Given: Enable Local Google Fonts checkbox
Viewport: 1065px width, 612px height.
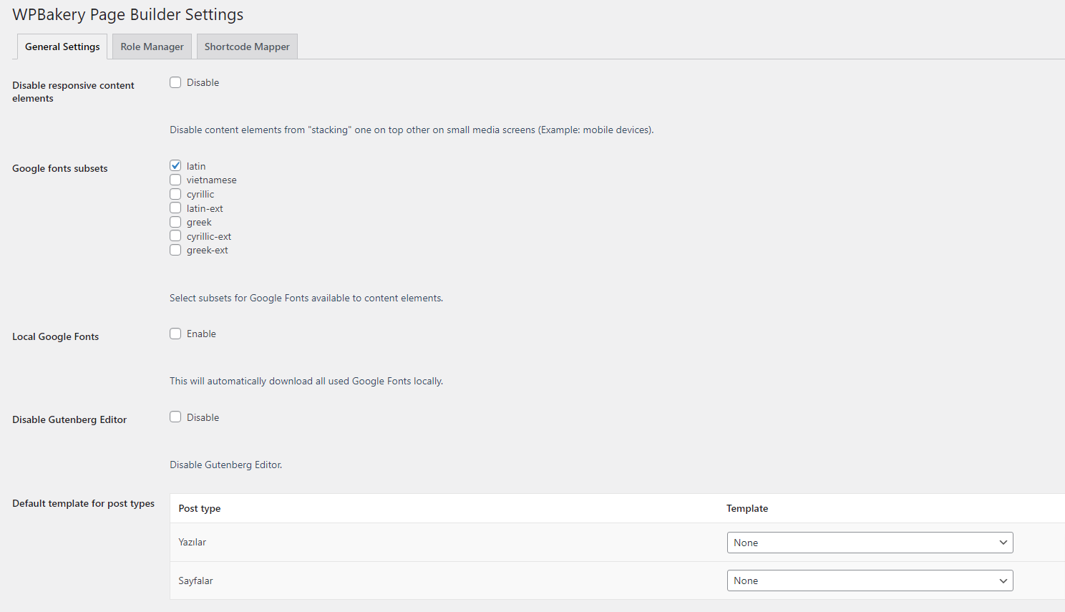Looking at the screenshot, I should coord(175,334).
